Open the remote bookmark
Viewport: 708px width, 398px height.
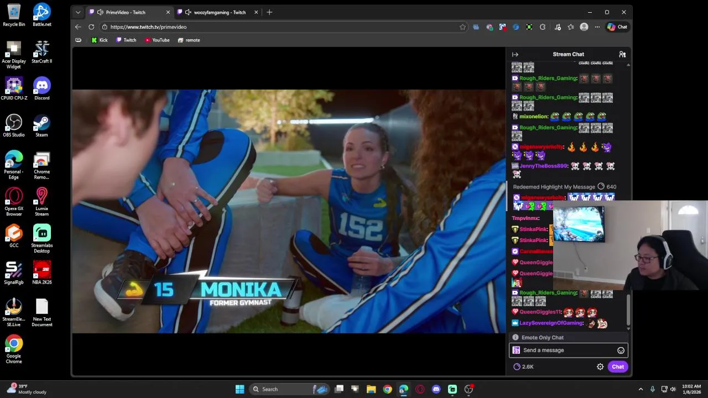(189, 40)
